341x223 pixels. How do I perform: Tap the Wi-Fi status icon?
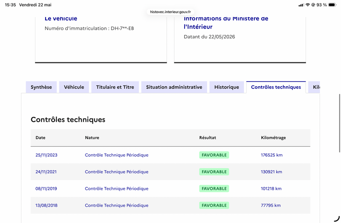click(307, 5)
